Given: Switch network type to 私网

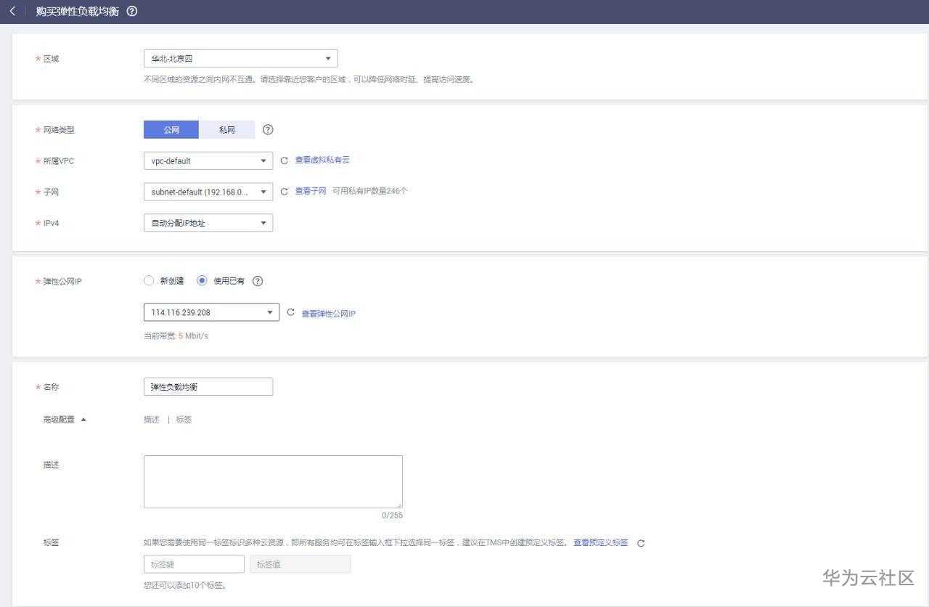Looking at the screenshot, I should [227, 129].
